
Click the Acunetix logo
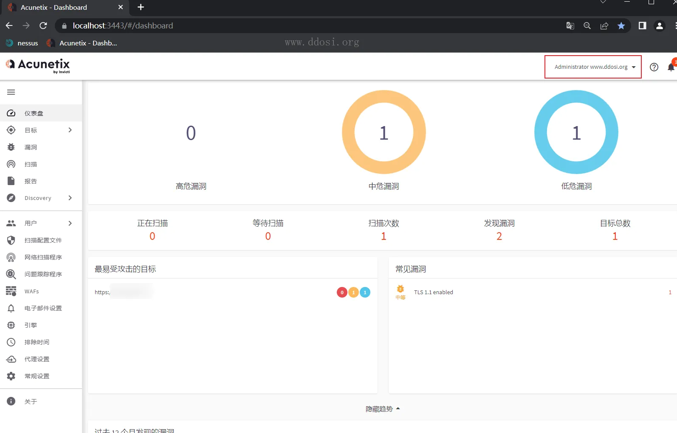(x=38, y=66)
